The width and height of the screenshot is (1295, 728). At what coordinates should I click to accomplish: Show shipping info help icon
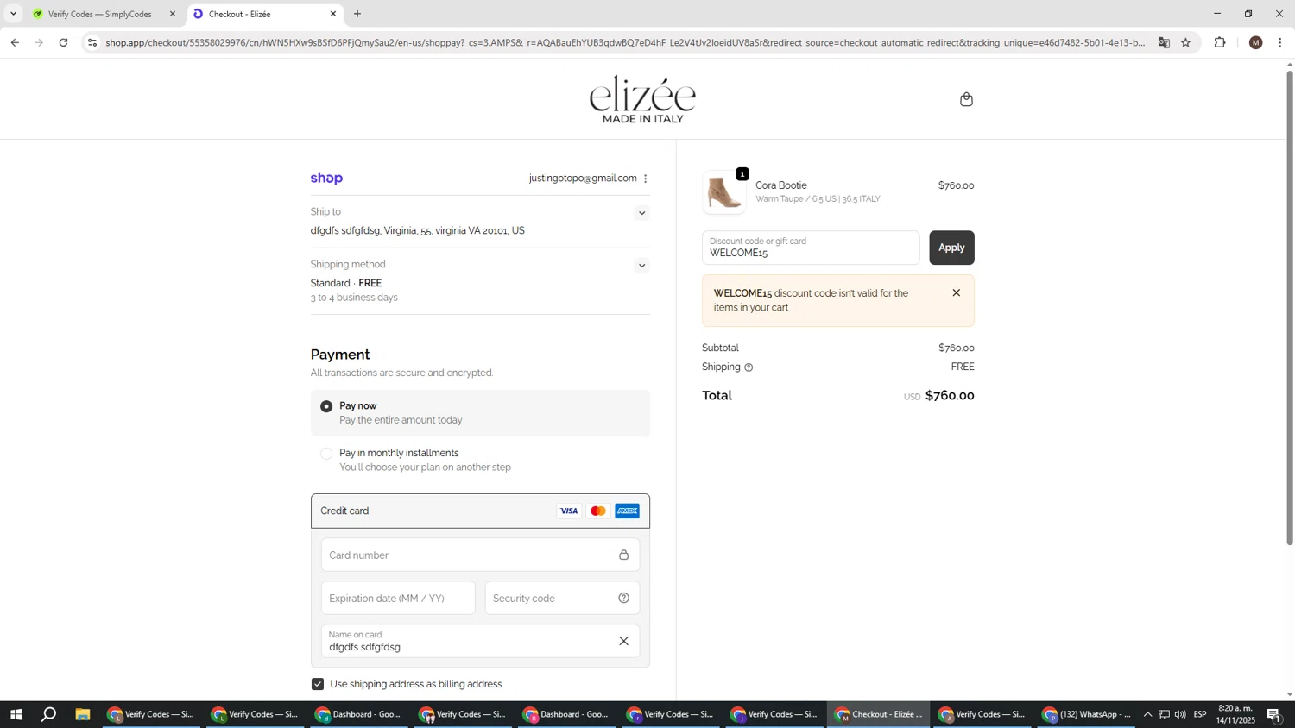click(x=749, y=367)
